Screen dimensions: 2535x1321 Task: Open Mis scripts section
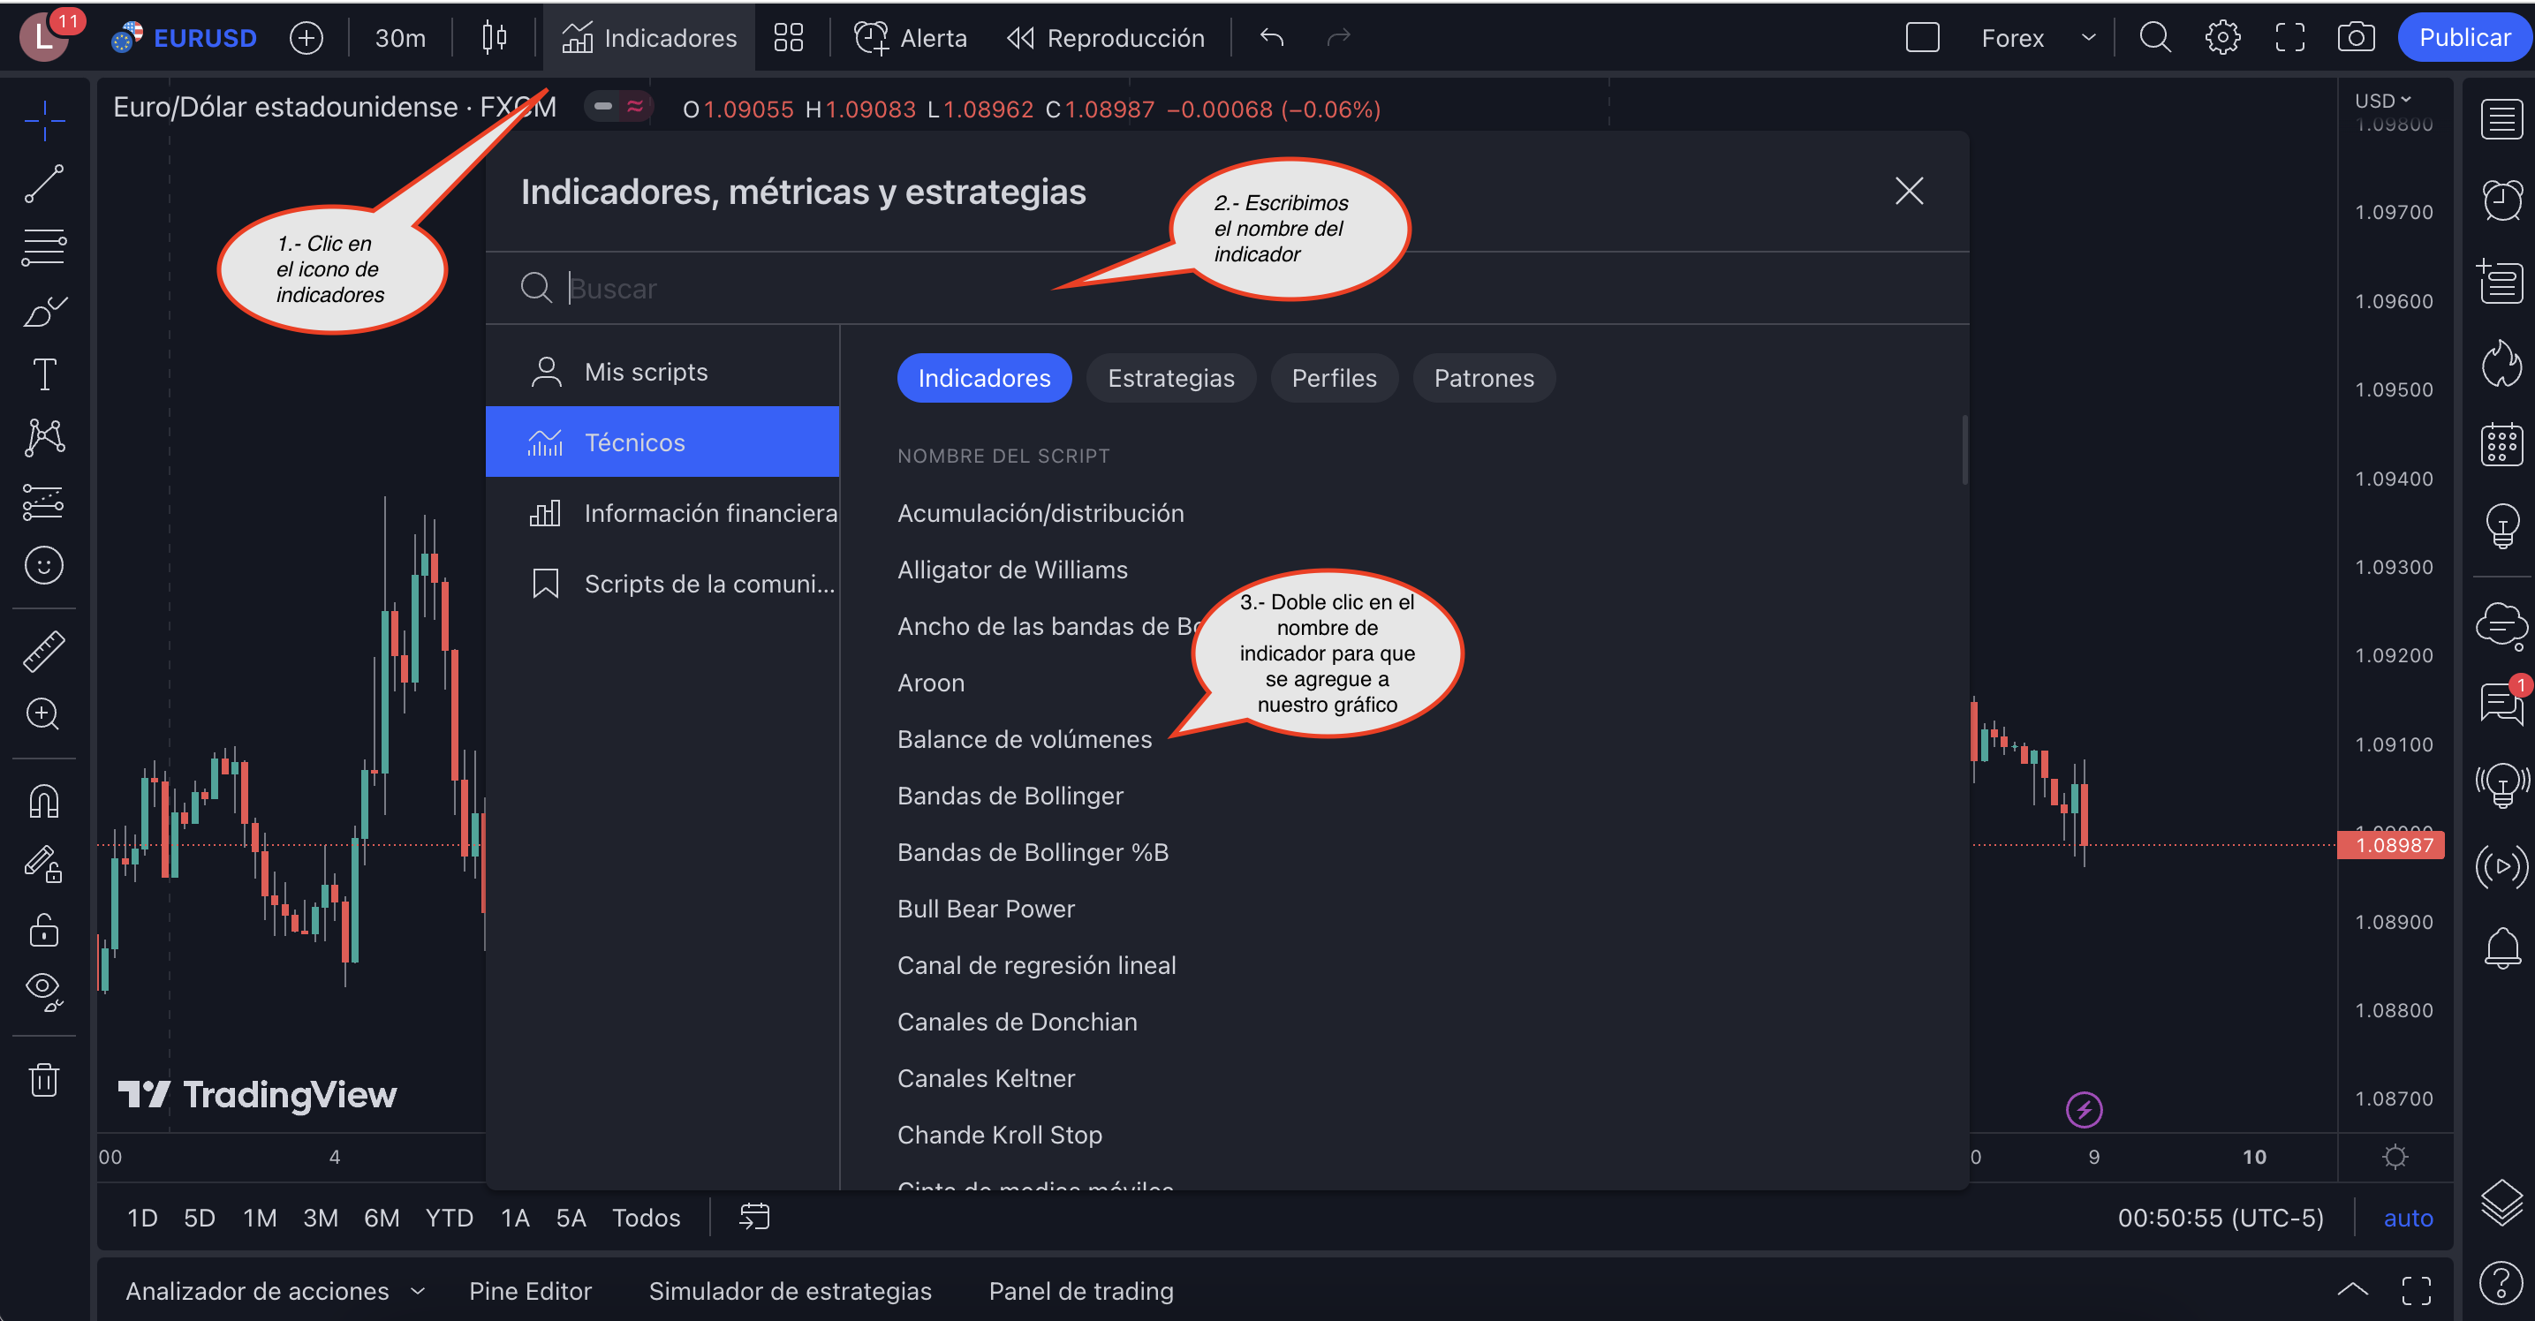click(662, 372)
